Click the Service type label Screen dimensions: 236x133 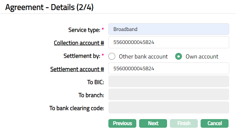click(84, 30)
